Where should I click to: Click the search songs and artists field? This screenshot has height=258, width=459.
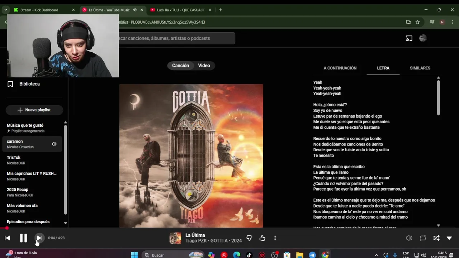coord(176,38)
